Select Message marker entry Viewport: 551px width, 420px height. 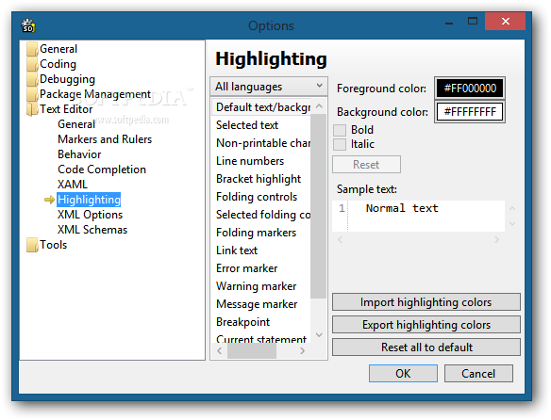pyautogui.click(x=261, y=304)
